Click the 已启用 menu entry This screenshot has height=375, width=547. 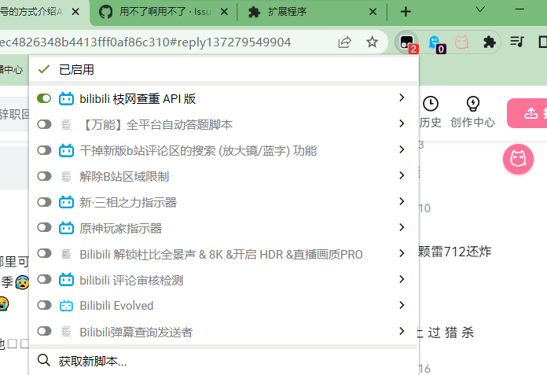click(223, 69)
